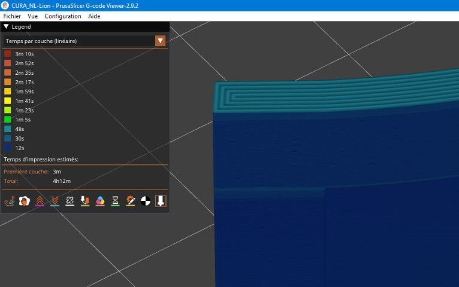Click the 2m 52s color swatch
This screenshot has height=287, width=459.
[8, 63]
